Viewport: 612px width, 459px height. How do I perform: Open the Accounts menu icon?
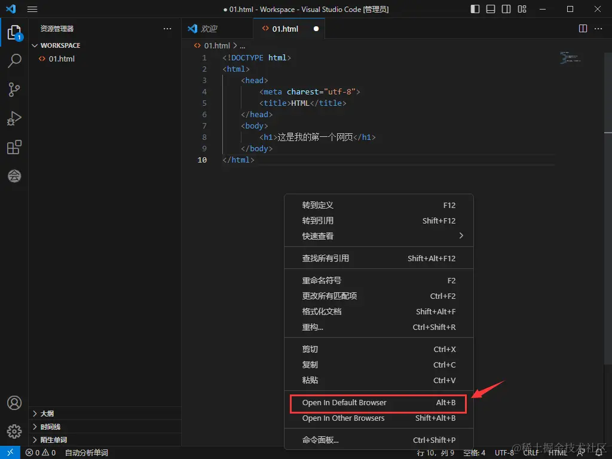click(14, 403)
